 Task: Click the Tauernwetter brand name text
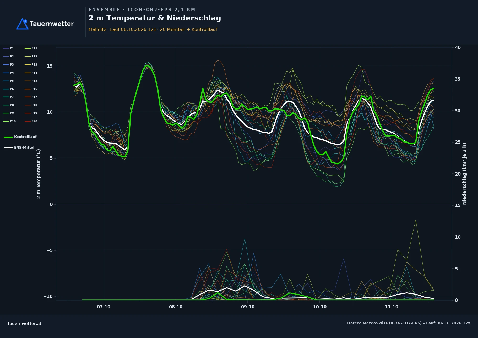coord(52,24)
